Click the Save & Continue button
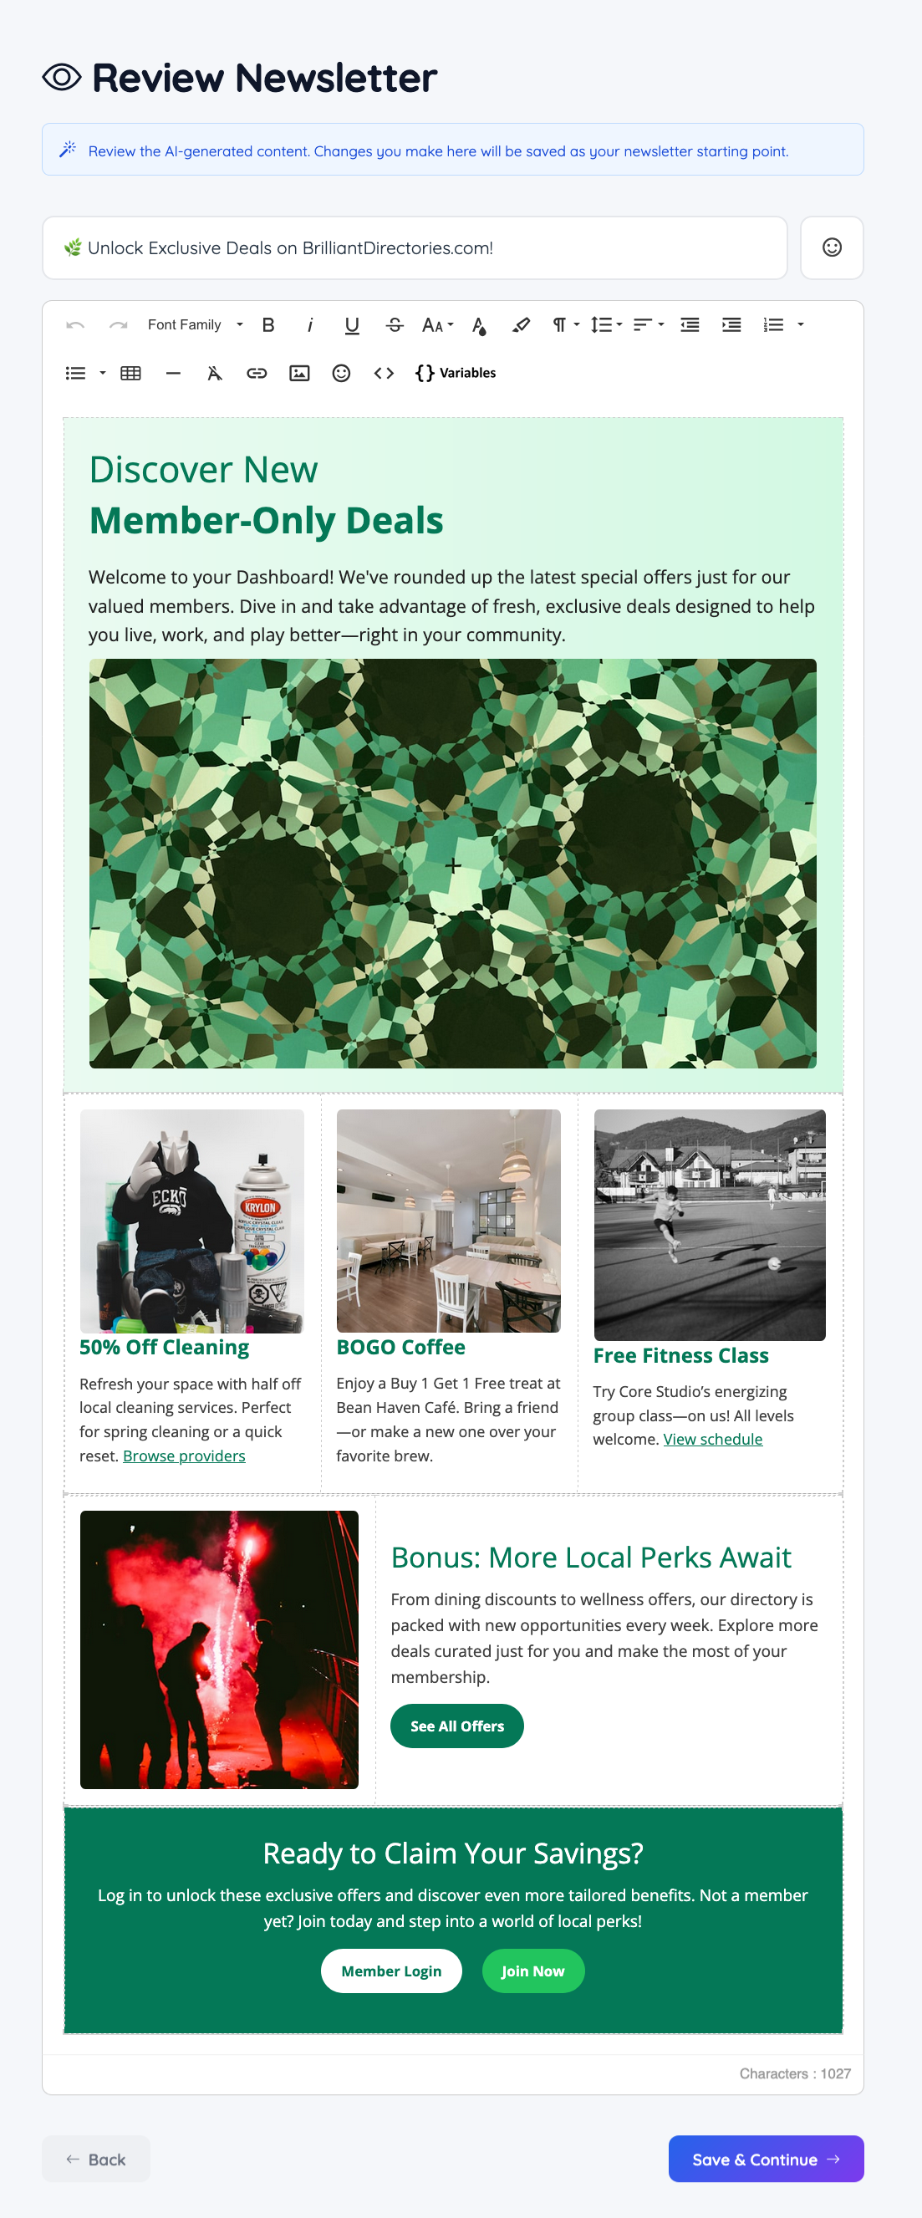This screenshot has height=2218, width=922. [x=766, y=2159]
